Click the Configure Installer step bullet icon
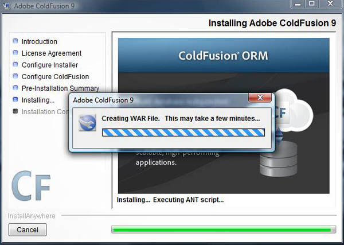Image resolution: width=344 pixels, height=245 pixels. click(x=15, y=64)
